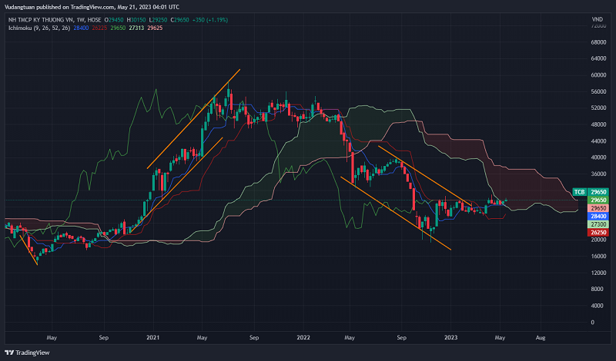The width and height of the screenshot is (616, 361).
Task: Click the VND currency label above price axis
Action: [x=597, y=18]
